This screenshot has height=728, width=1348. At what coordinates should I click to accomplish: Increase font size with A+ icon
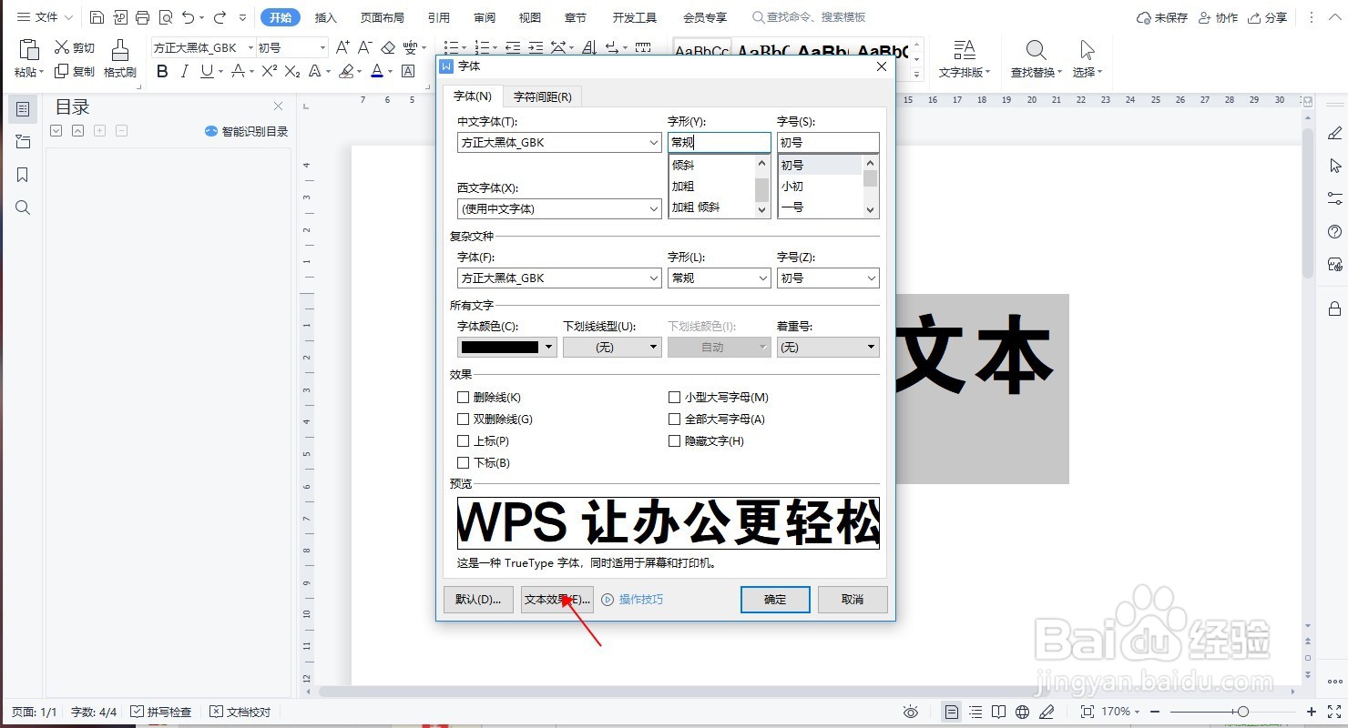click(x=342, y=47)
